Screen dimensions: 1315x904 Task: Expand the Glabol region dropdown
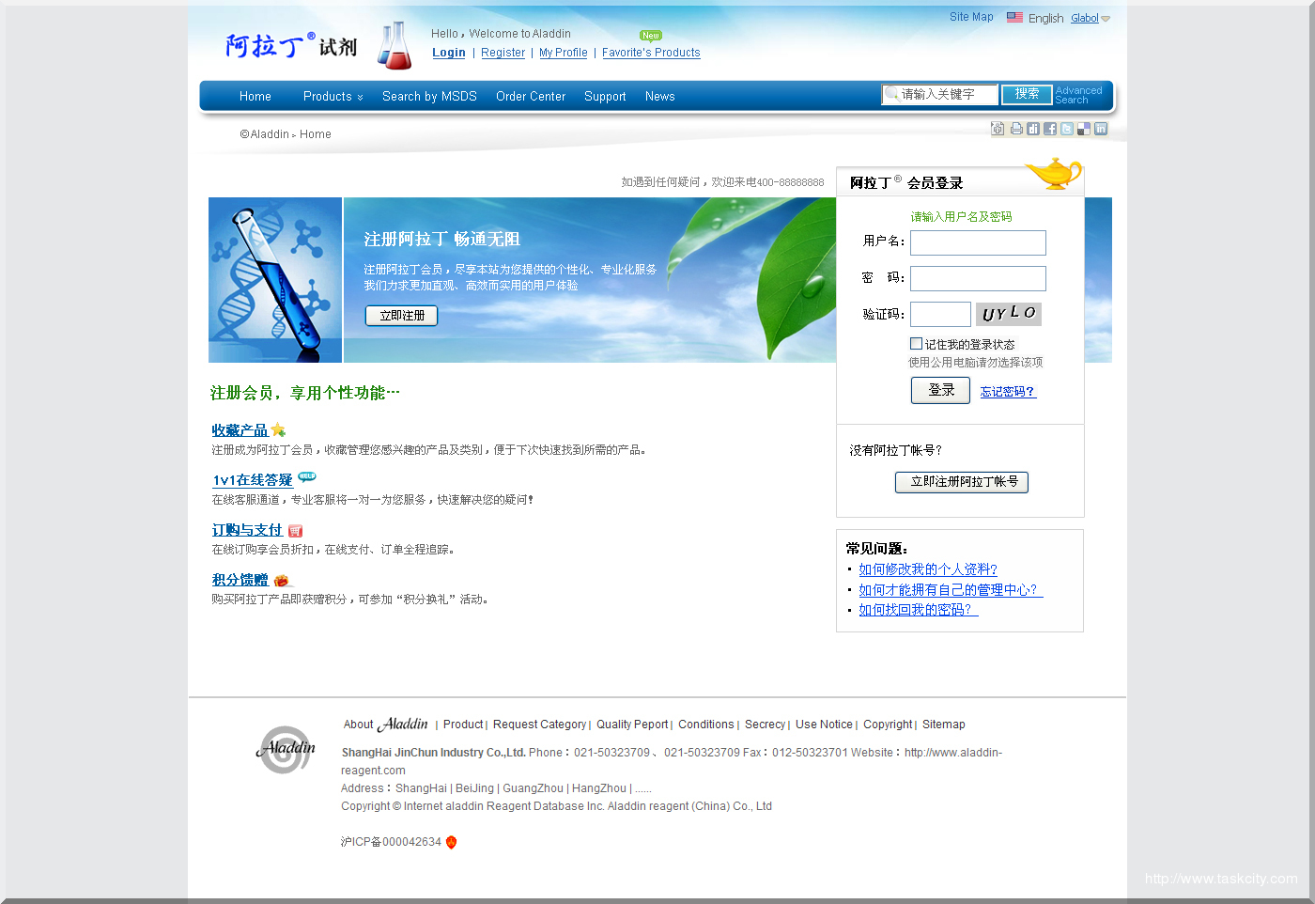[1106, 19]
